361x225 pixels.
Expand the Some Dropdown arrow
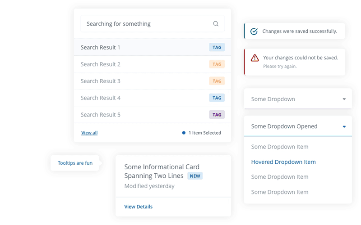pos(344,99)
